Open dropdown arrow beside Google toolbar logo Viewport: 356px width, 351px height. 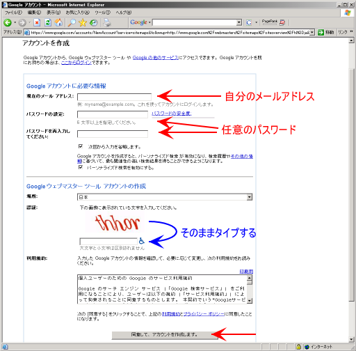point(149,22)
